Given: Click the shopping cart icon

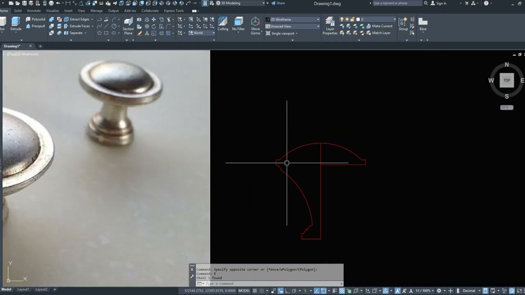Looking at the screenshot, I should 466,3.
